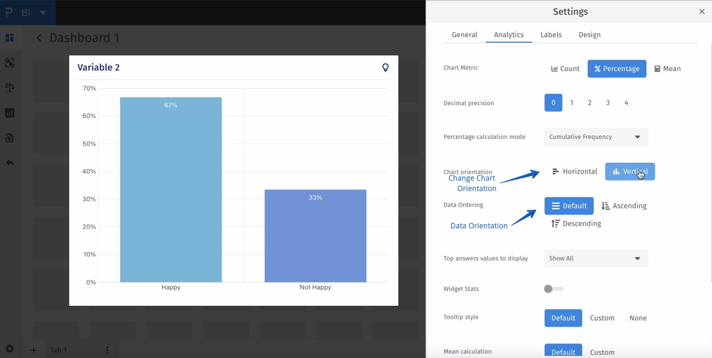This screenshot has height=358, width=712.
Task: Switch to the Labels tab
Action: [551, 34]
